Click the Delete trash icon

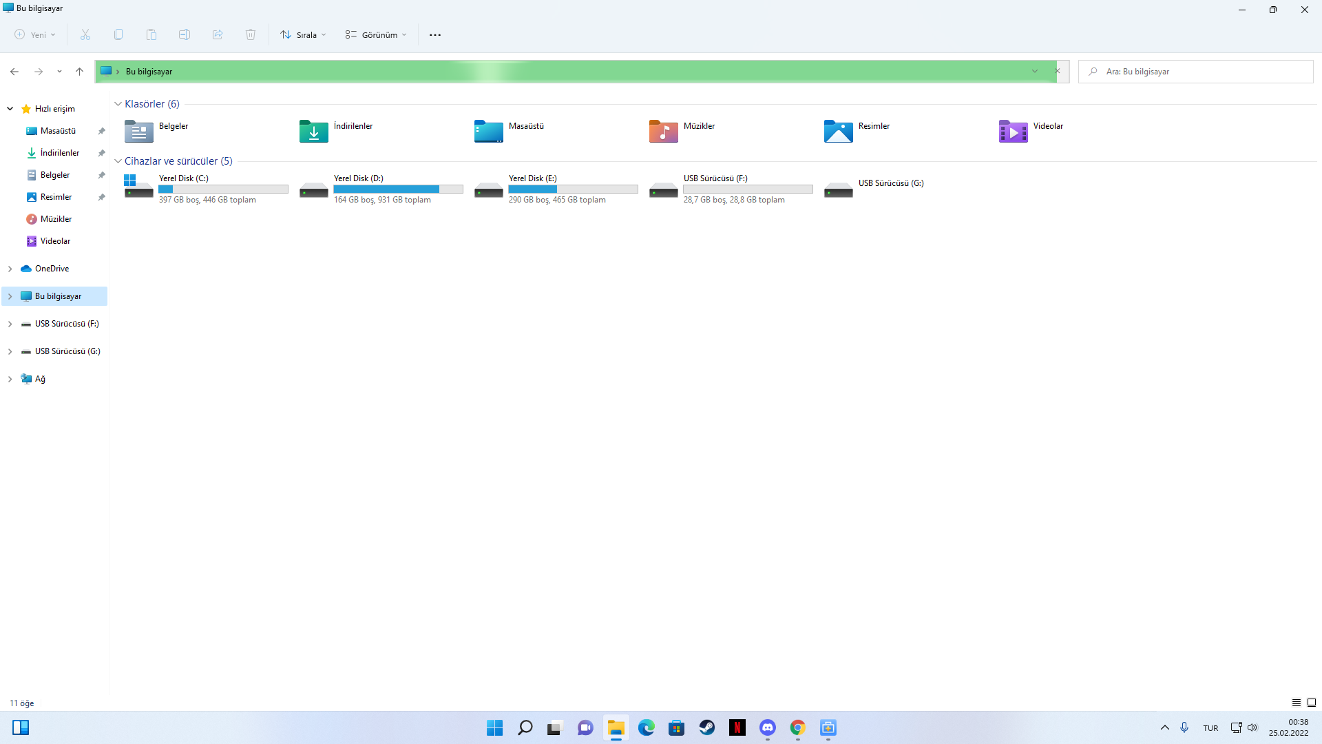click(x=251, y=34)
